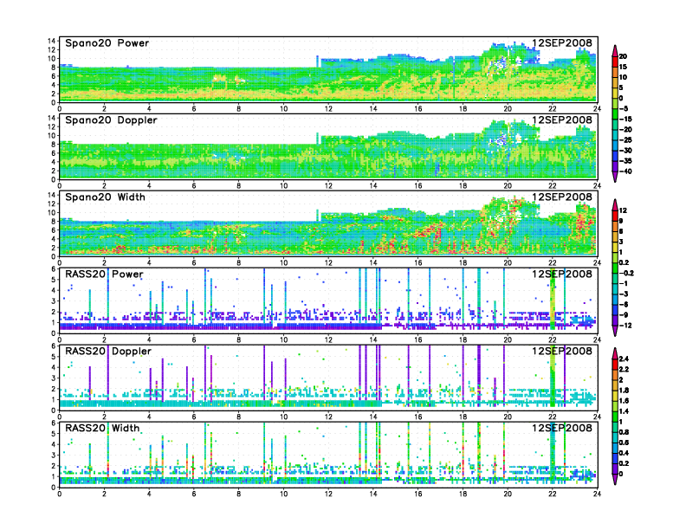The width and height of the screenshot is (686, 530).
Task: Click the '0.4' label on the bottom colorbar
Action: click(625, 453)
